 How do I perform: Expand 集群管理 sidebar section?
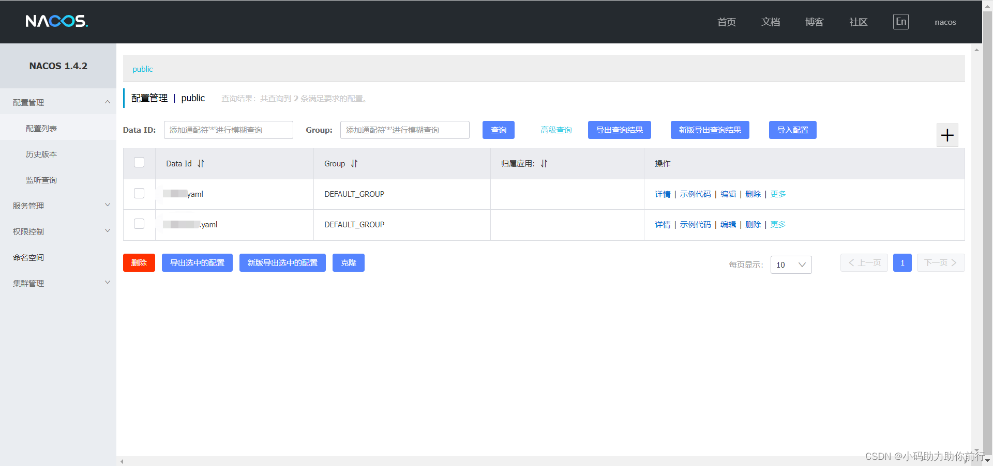[x=108, y=283]
